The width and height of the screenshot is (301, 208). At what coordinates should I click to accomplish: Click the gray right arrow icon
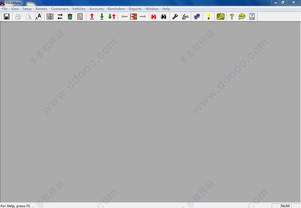coord(142,17)
